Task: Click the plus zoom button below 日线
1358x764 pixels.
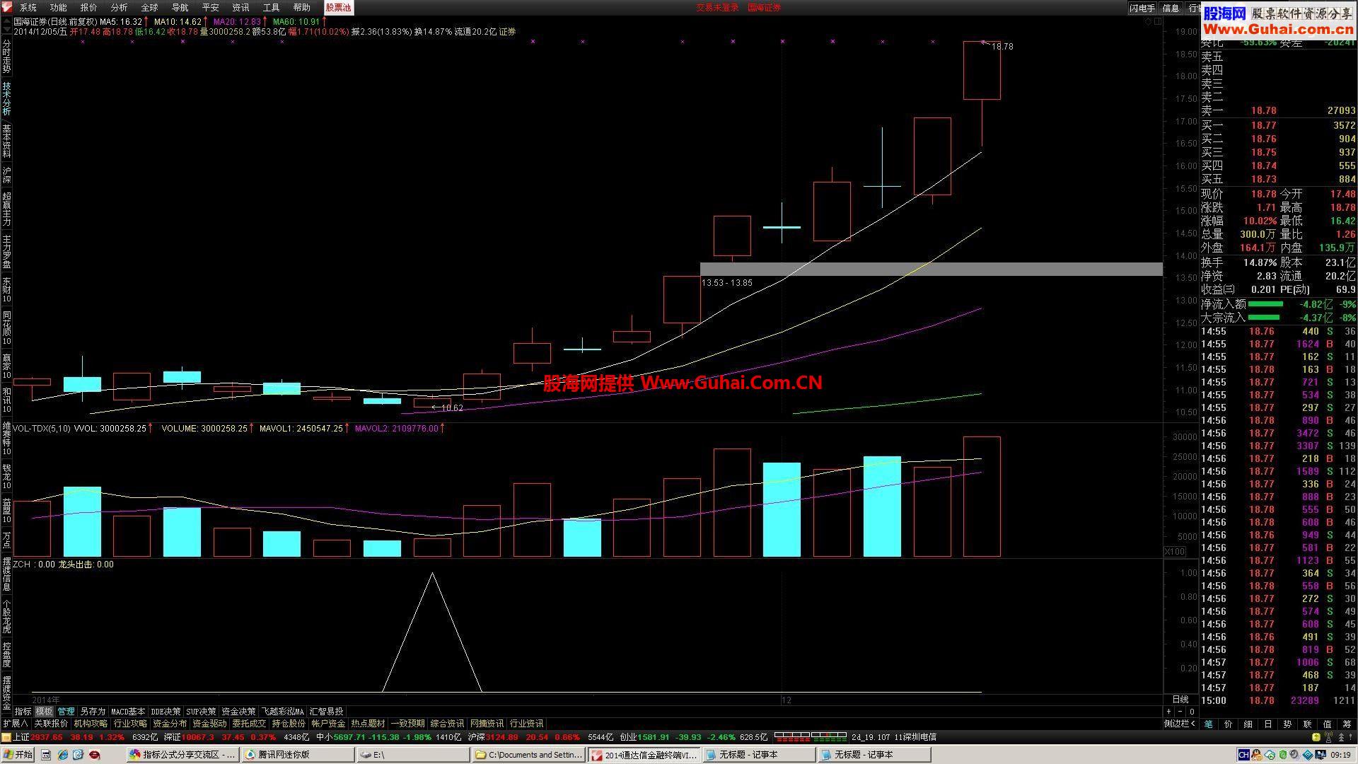Action: (x=1169, y=712)
